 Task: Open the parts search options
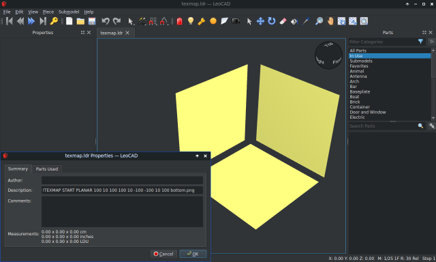(431, 126)
